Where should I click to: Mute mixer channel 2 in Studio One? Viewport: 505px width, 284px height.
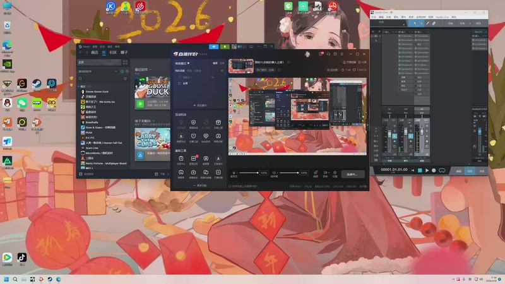tap(411, 126)
